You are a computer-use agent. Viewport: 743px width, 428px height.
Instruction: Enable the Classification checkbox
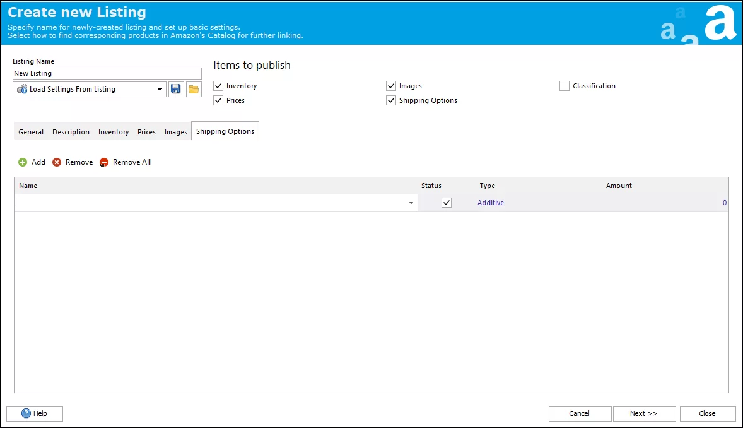pos(565,86)
